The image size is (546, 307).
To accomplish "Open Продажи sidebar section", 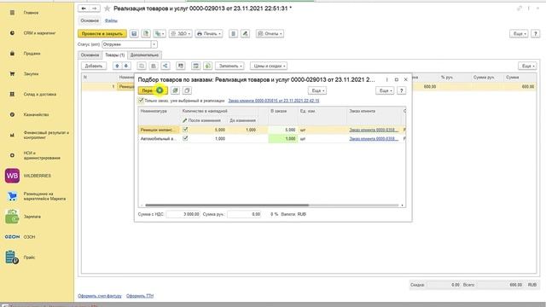I will pyautogui.click(x=32, y=54).
